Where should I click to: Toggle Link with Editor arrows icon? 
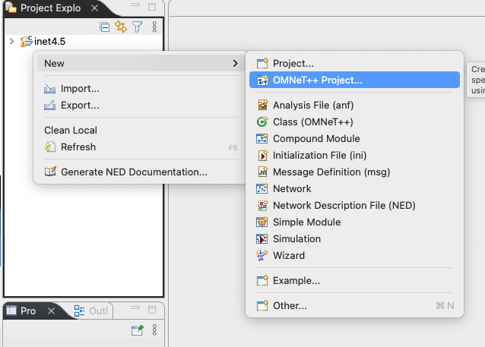pos(121,27)
